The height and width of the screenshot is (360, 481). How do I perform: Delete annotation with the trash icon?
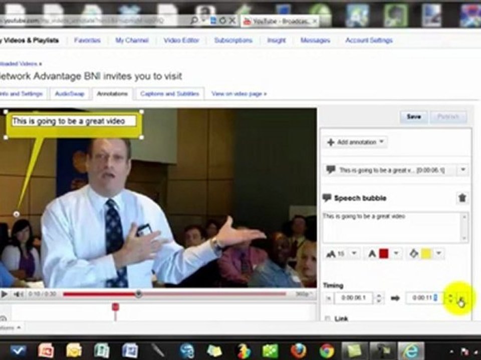point(462,198)
